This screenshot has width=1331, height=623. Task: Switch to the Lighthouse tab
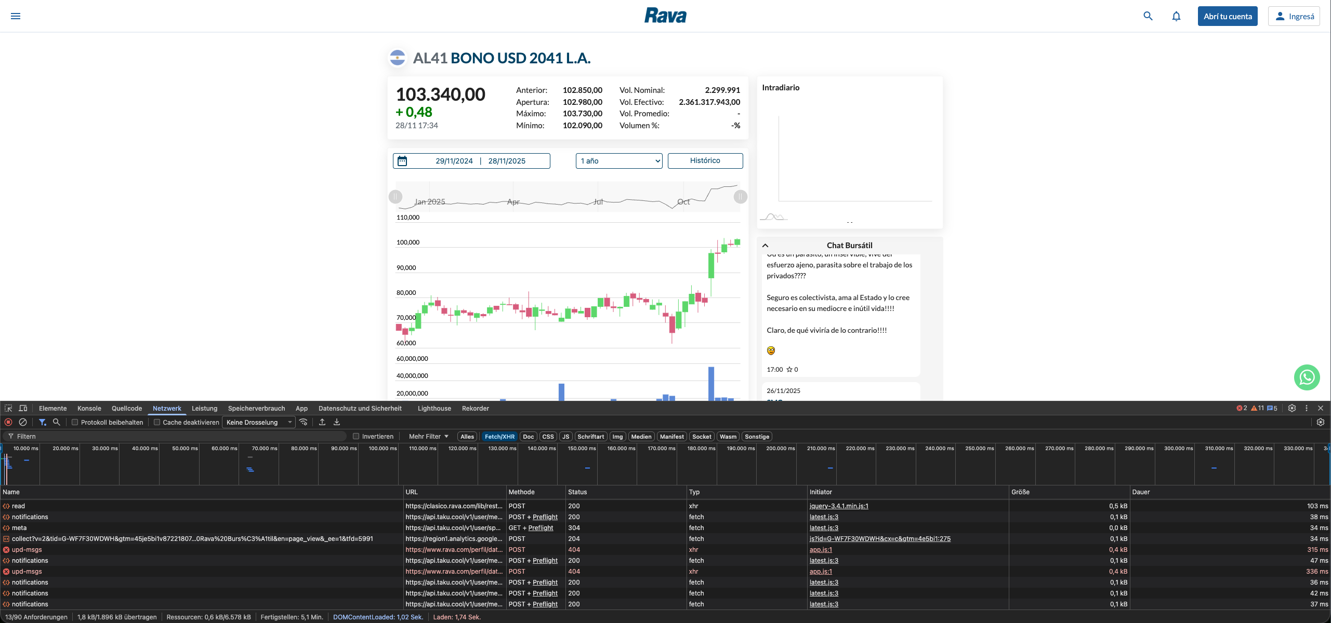[434, 408]
